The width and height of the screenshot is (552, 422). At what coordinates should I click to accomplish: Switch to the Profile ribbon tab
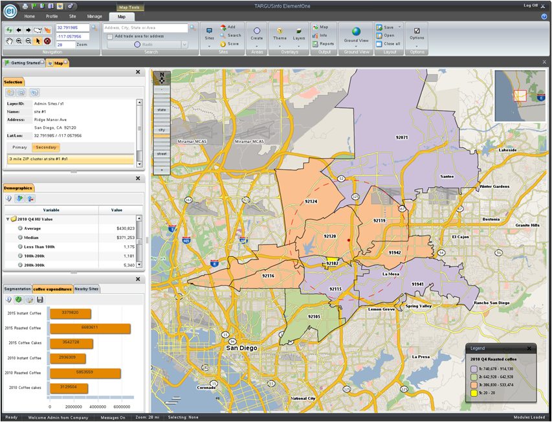click(x=52, y=16)
